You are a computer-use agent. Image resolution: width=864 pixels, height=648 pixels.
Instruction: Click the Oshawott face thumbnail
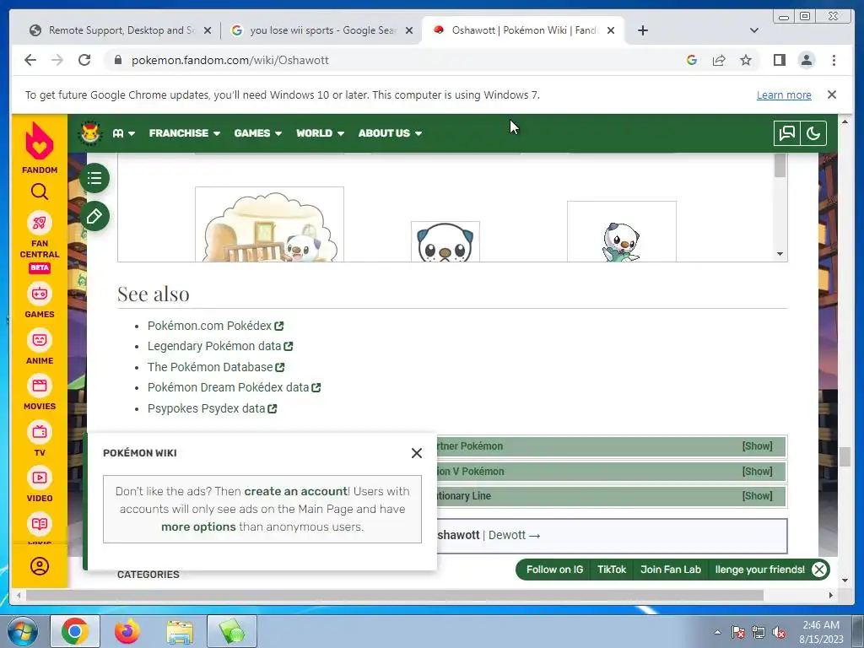pyautogui.click(x=445, y=241)
